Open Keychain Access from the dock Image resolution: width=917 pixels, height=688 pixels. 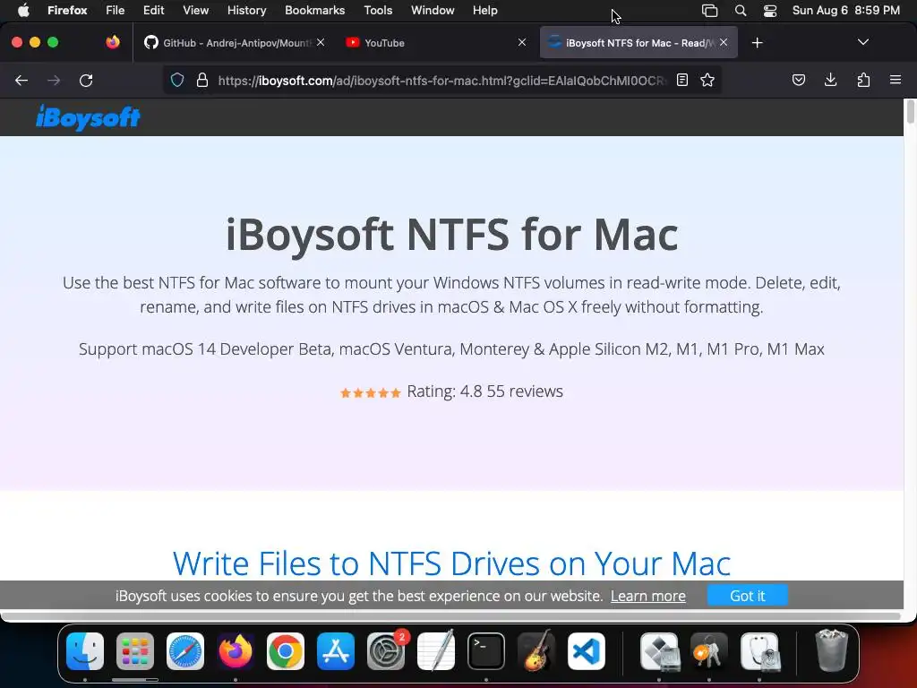709,650
